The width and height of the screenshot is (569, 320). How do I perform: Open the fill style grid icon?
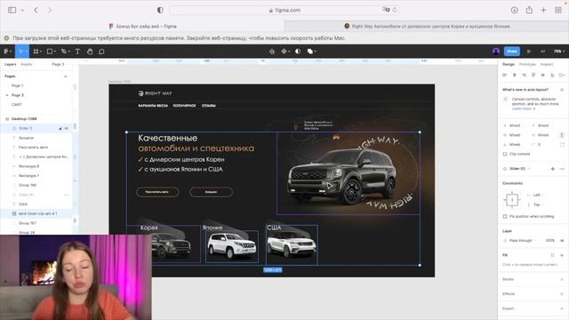click(x=553, y=255)
